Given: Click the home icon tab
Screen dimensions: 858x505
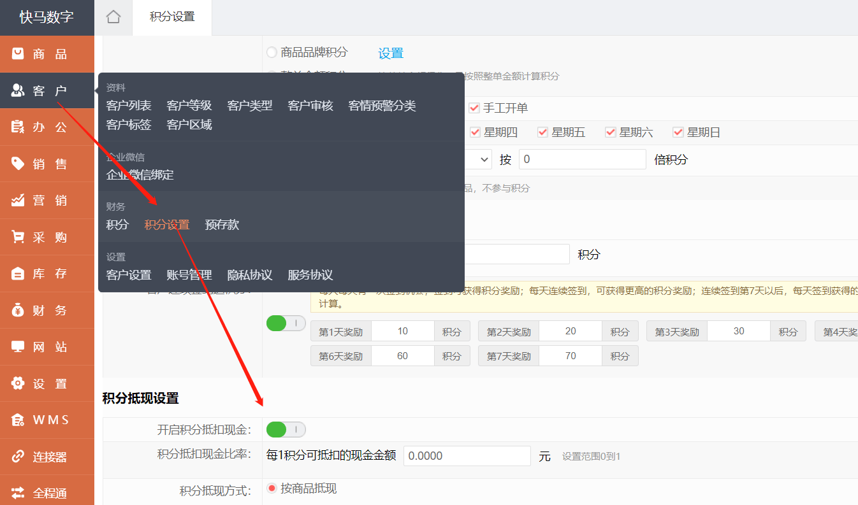Looking at the screenshot, I should pyautogui.click(x=113, y=17).
